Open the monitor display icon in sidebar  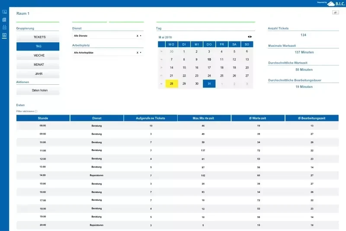4,12
